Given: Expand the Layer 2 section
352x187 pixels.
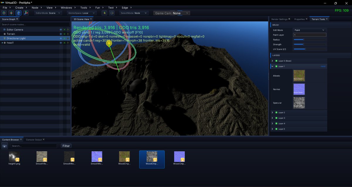Looking at the screenshot, I should point(273,112).
